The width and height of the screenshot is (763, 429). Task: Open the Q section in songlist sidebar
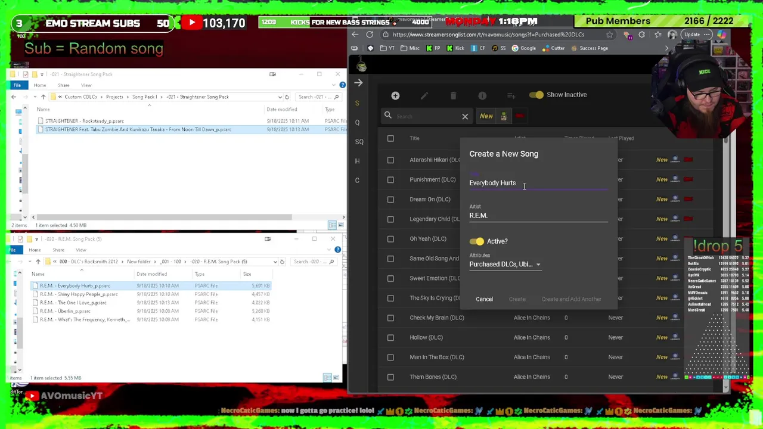pyautogui.click(x=357, y=122)
